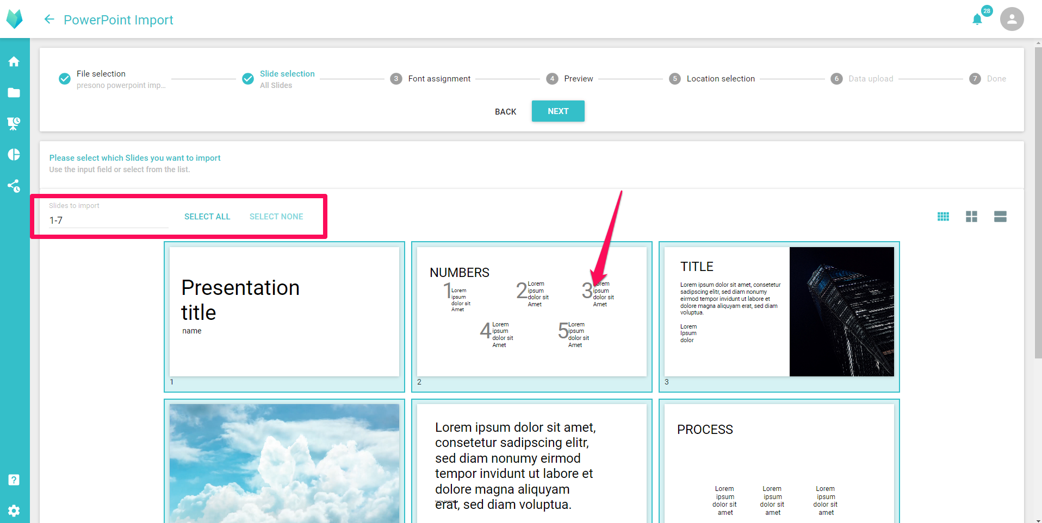Open presentations icon in sidebar
The height and width of the screenshot is (523, 1042).
[14, 124]
